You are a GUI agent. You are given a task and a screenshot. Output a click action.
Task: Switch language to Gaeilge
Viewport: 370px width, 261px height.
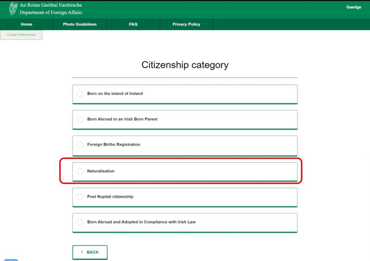(353, 7)
